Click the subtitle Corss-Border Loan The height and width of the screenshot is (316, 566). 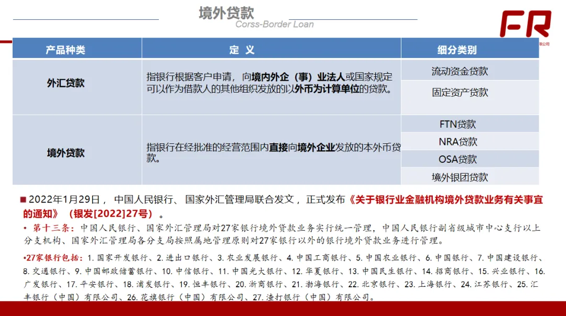274,24
